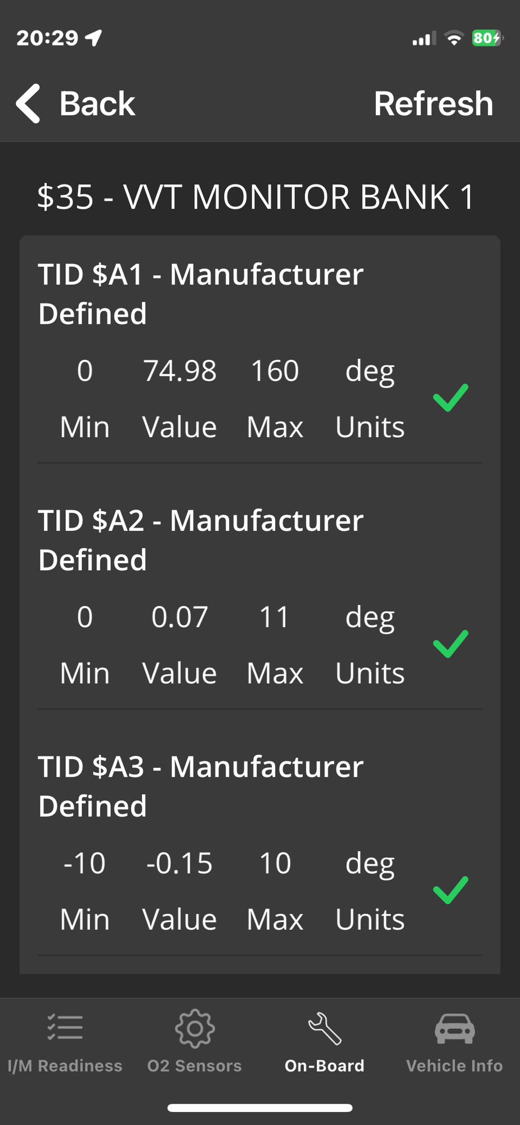Screen dimensions: 520x1125
Task: Select the TID $A3 Manufacturer Defined heading
Action: tap(200, 786)
